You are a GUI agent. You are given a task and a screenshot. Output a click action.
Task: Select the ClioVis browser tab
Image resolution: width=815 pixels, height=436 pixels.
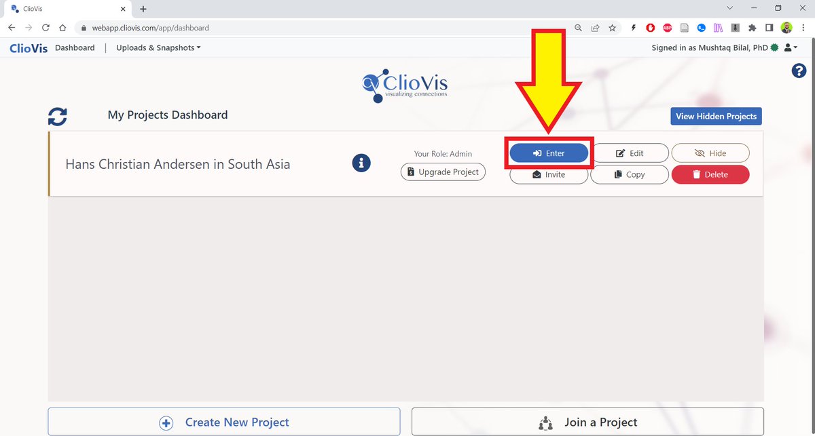tap(65, 9)
